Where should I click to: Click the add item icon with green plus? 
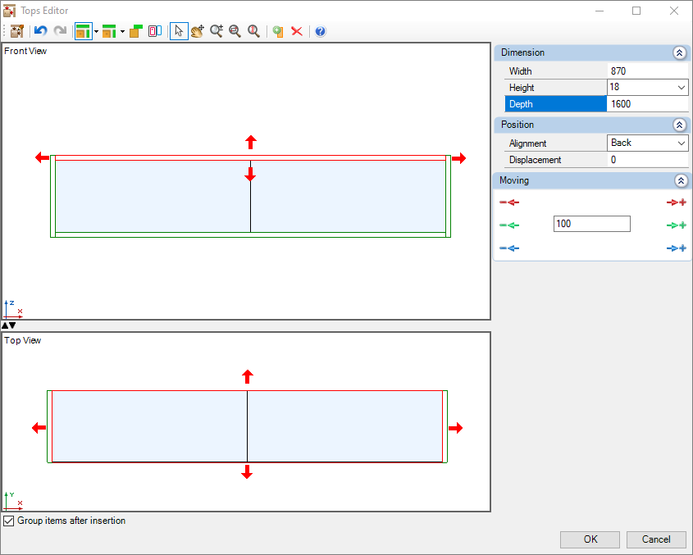click(277, 31)
